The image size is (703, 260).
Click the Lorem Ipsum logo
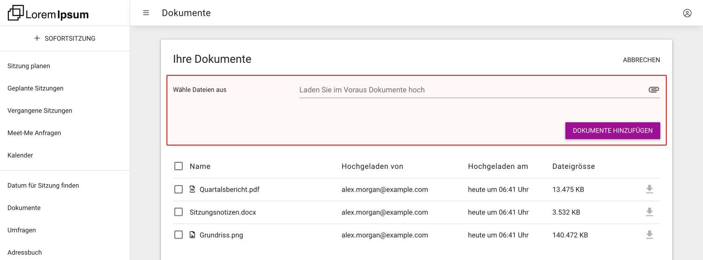(x=48, y=13)
